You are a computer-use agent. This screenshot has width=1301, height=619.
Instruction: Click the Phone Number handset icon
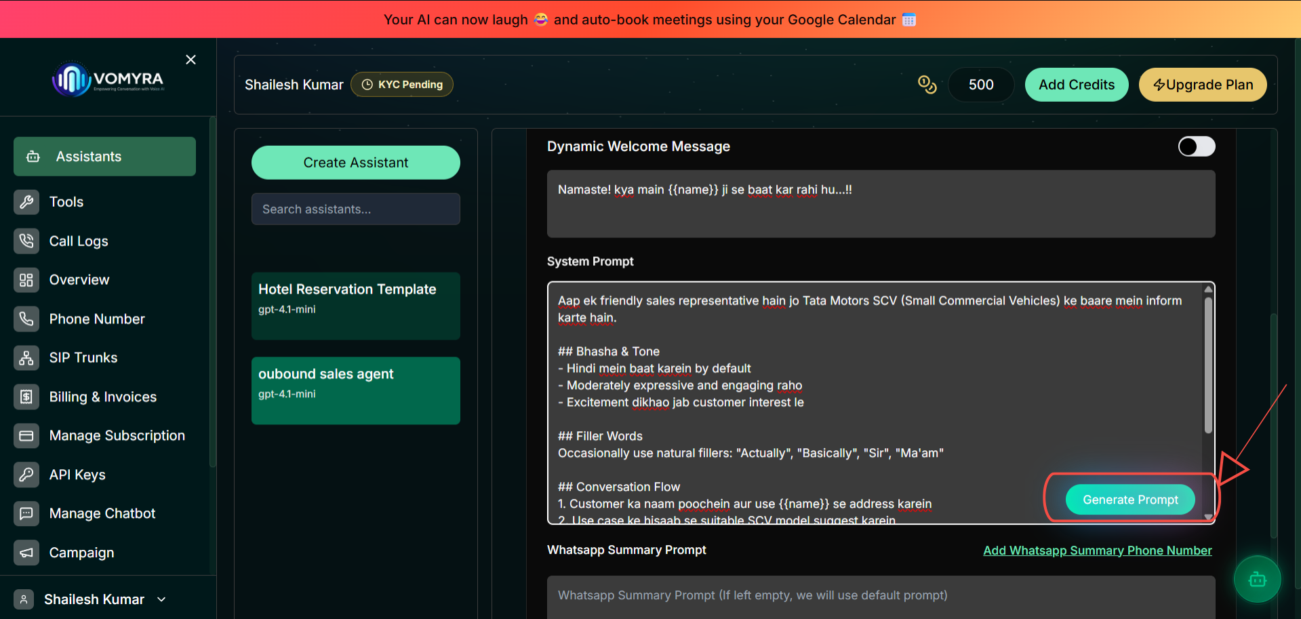pyautogui.click(x=26, y=319)
